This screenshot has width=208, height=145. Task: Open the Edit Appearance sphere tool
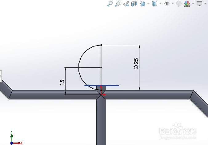tap(179, 4)
